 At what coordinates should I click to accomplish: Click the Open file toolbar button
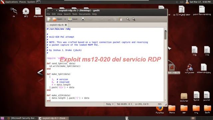coord(57,19)
